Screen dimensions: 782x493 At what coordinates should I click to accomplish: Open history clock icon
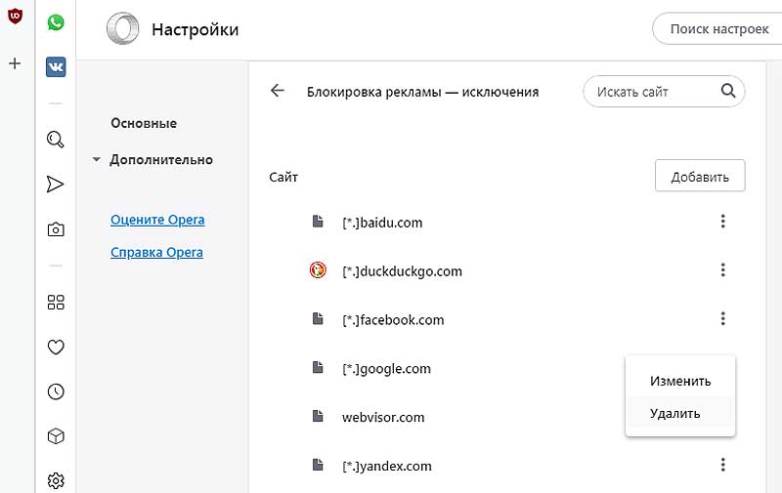56,391
